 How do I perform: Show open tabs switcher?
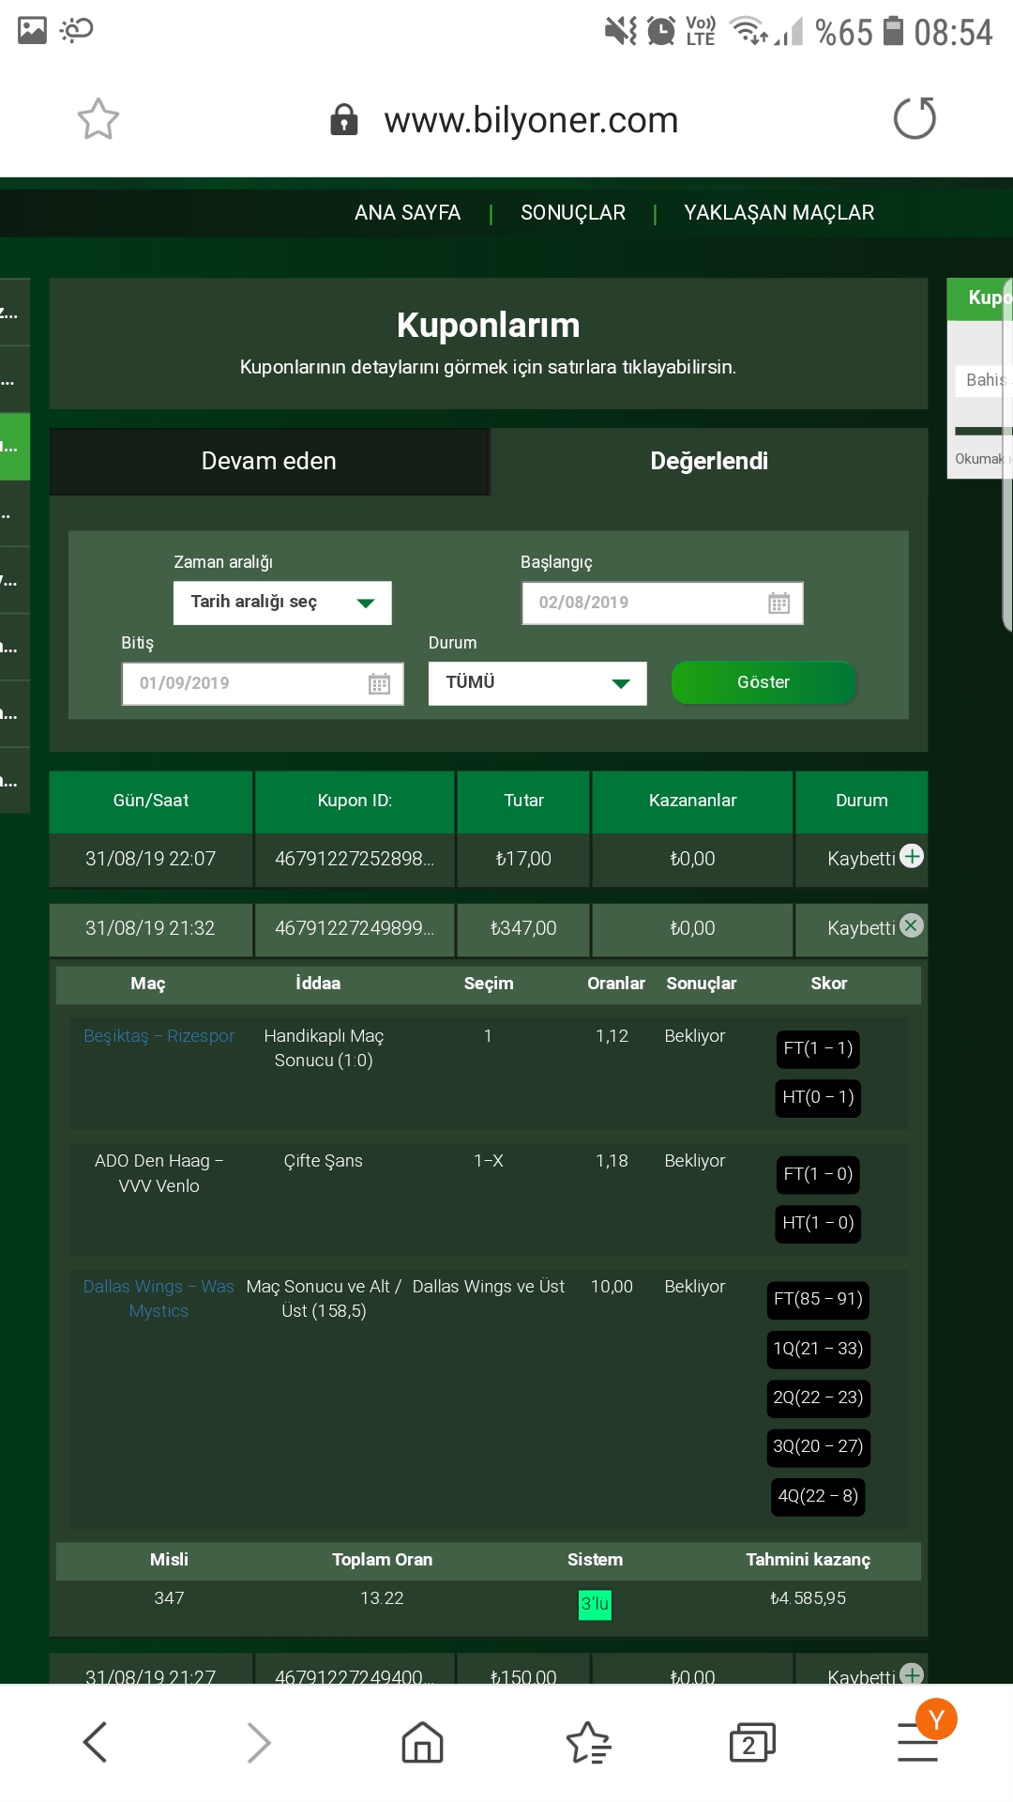click(751, 1743)
